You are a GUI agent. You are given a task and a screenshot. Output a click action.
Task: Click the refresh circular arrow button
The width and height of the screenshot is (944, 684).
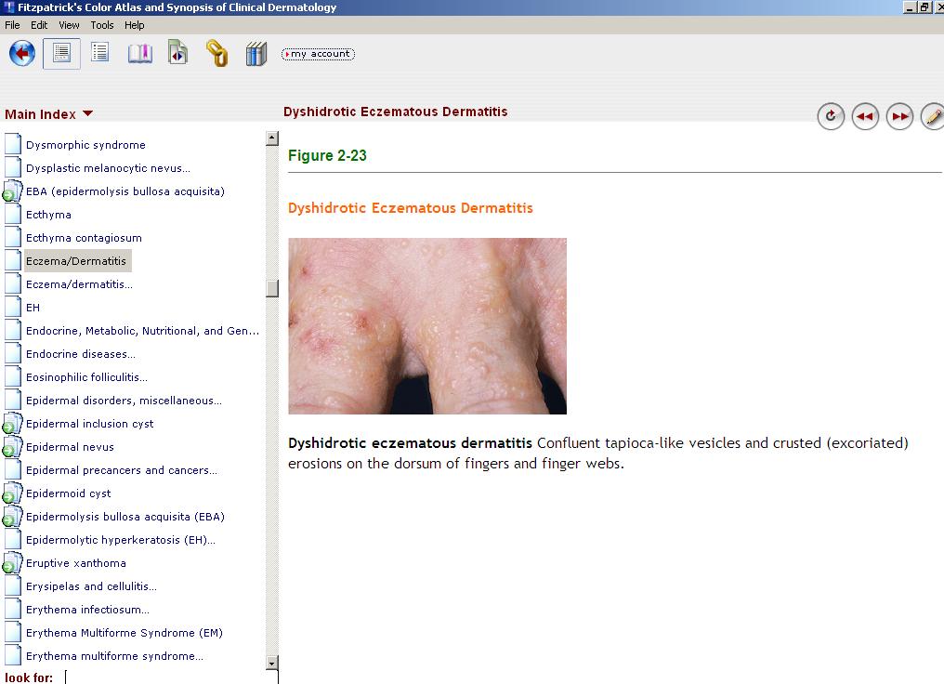[x=830, y=116]
